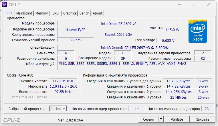
Task: Expand the Socket processor selection combo box
Action: [58, 109]
